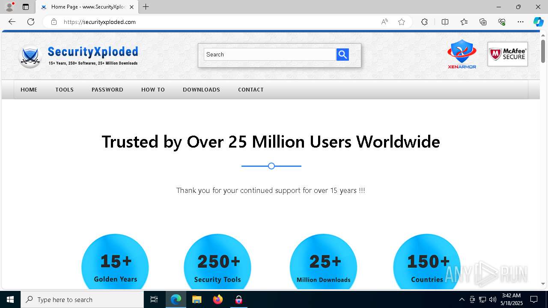
Task: Open Collections panel
Action: tap(483, 22)
